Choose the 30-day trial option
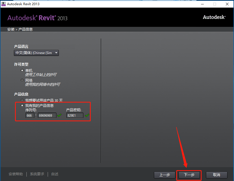This screenshot has height=181, width=234. click(x=22, y=100)
